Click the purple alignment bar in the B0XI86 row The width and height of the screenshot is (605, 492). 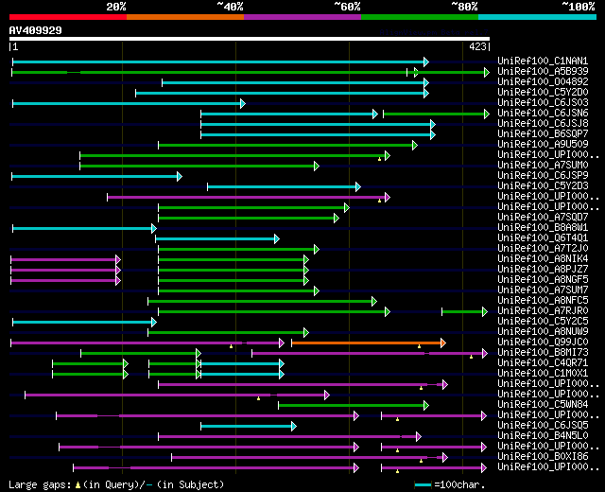click(309, 458)
